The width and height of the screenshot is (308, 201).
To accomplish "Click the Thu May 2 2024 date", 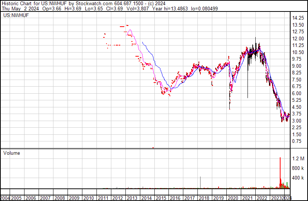I will pos(20,9).
